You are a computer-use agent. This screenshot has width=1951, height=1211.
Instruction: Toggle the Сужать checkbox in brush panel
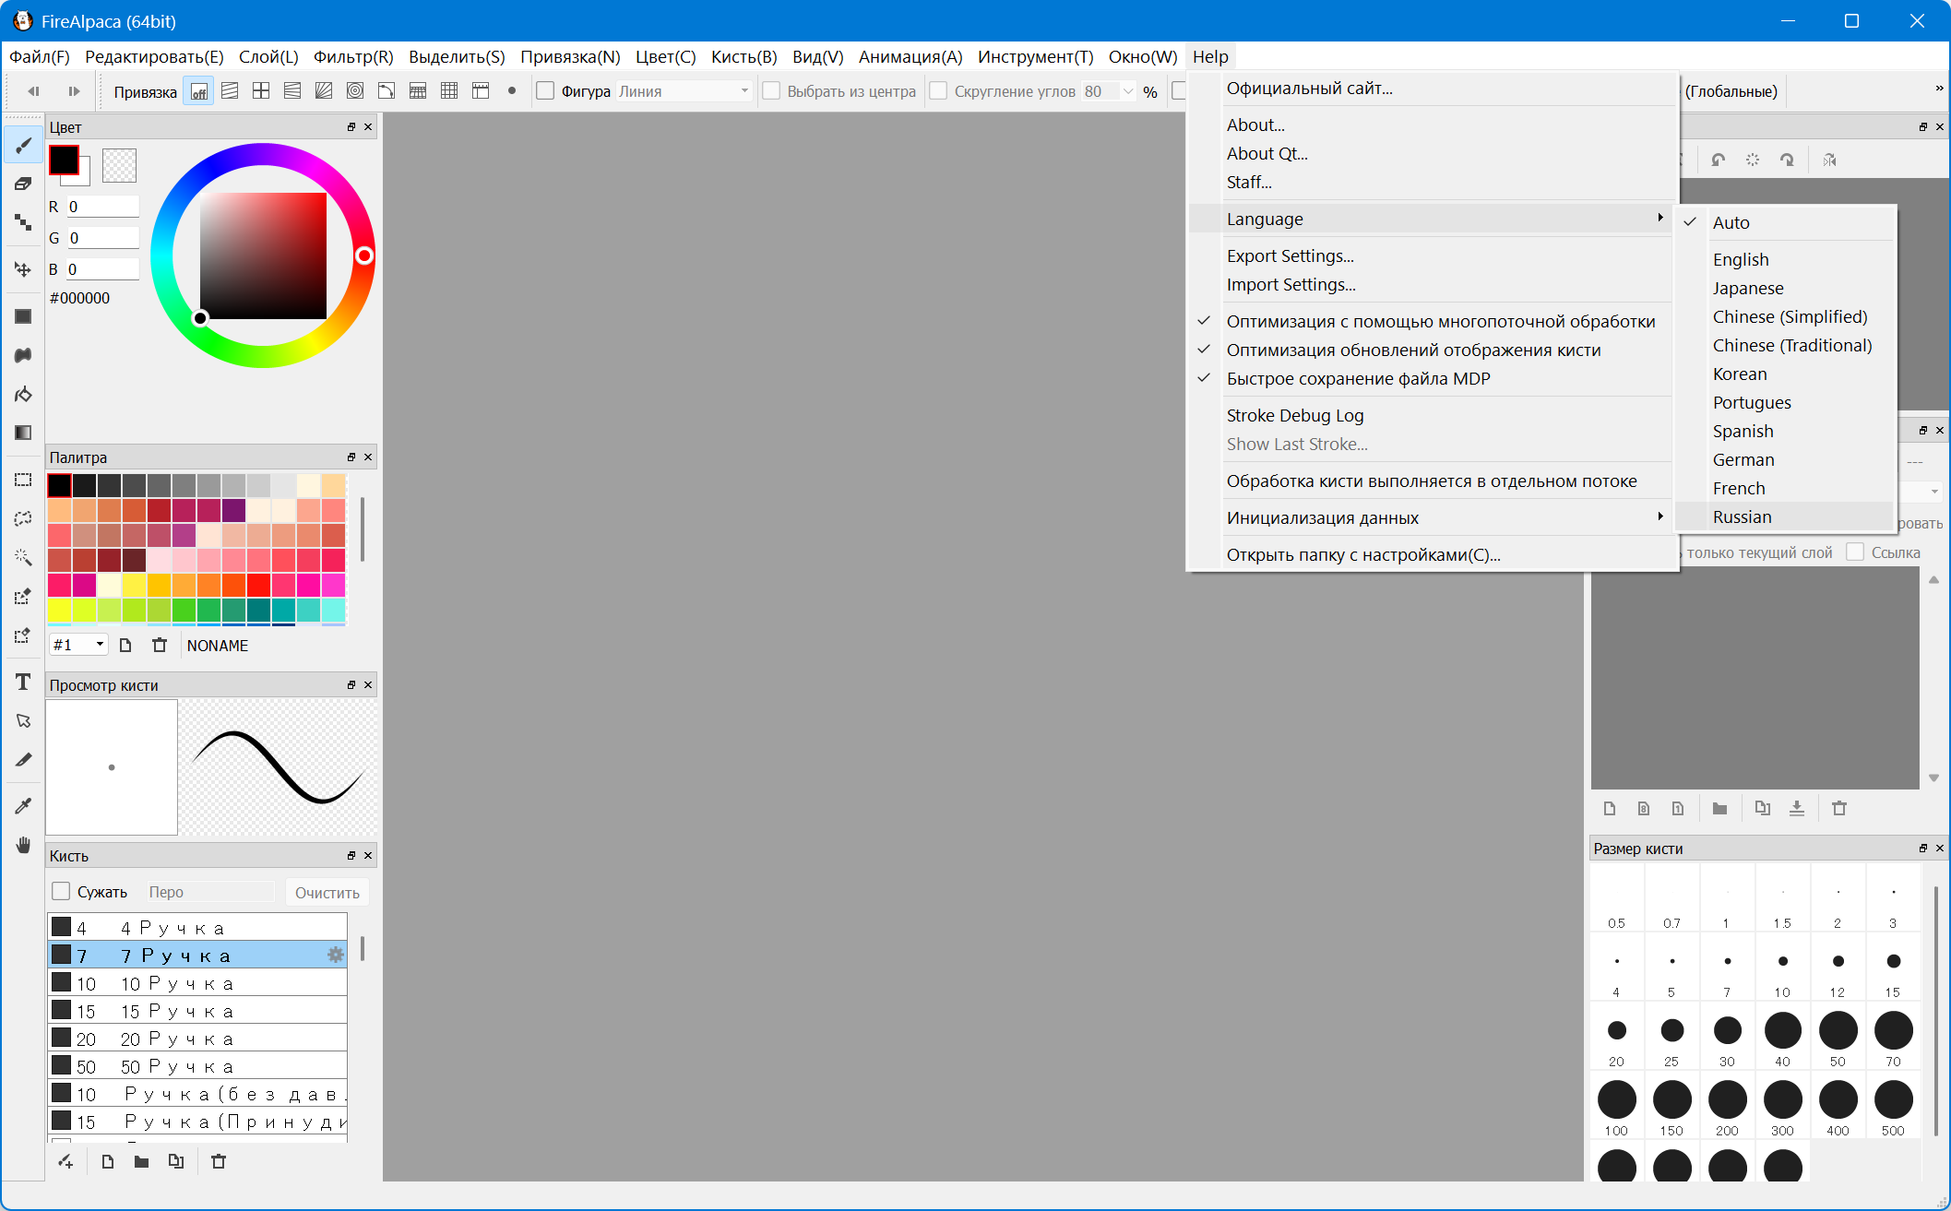pos(61,891)
